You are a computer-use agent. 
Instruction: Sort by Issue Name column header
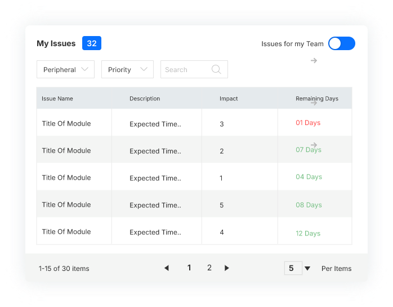(x=57, y=99)
